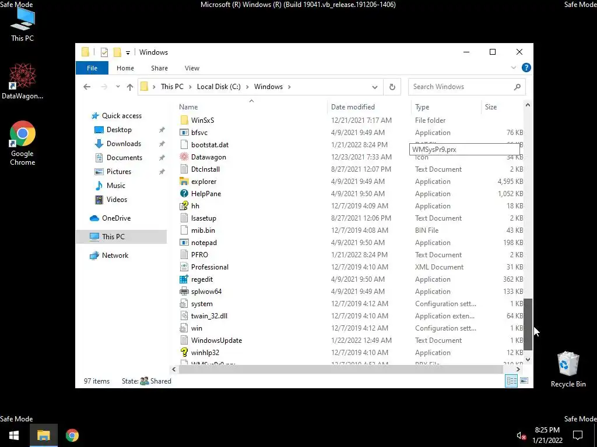Viewport: 597px width, 447px height.
Task: Click the vertical scrollbar thumb
Action: click(528, 324)
